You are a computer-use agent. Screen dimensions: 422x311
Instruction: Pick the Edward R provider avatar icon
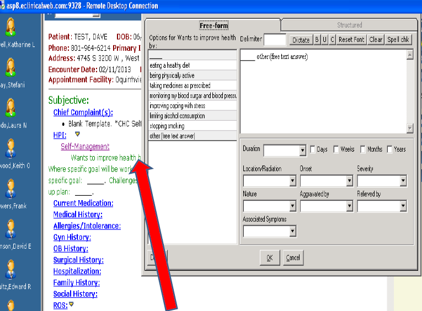11,269
